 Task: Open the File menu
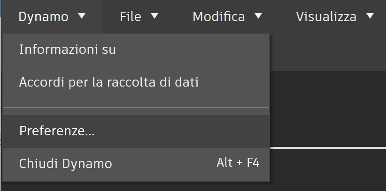pos(139,16)
